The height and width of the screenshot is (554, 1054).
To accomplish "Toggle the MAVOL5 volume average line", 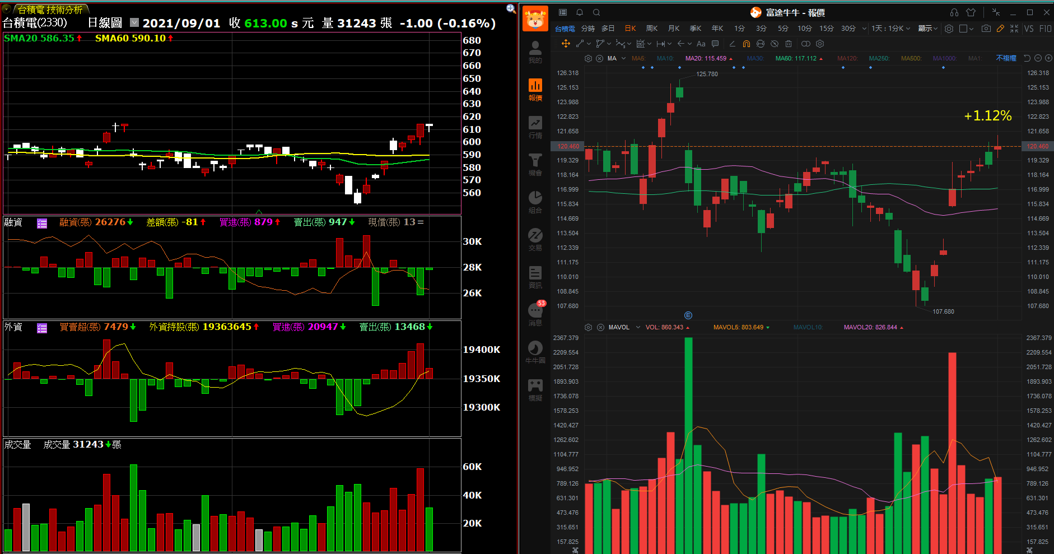I will point(741,327).
